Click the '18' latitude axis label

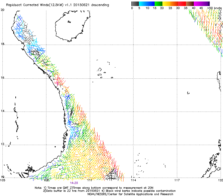point(2,44)
